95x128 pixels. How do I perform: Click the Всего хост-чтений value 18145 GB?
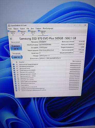(80, 41)
